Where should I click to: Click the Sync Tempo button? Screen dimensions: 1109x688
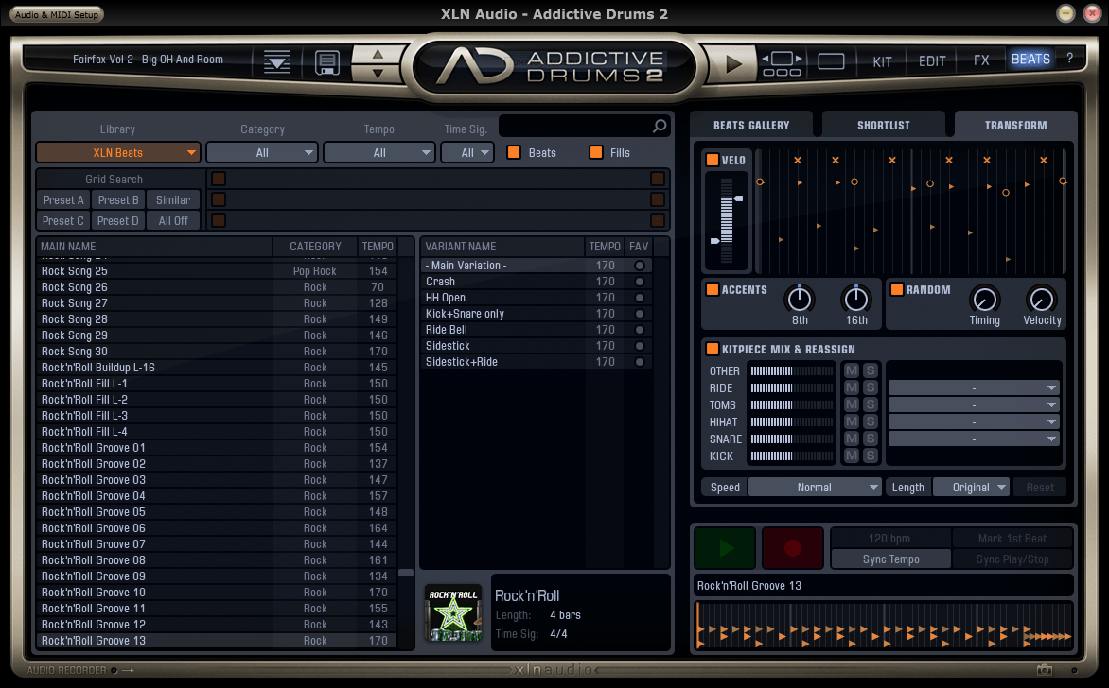[890, 559]
